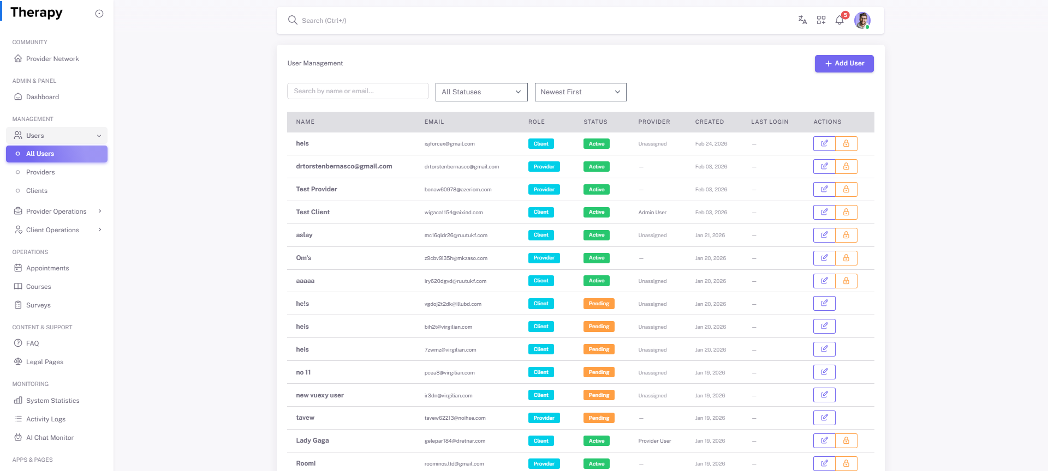
Task: Edit the 7zwmz@virgilian.com user
Action: click(824, 349)
